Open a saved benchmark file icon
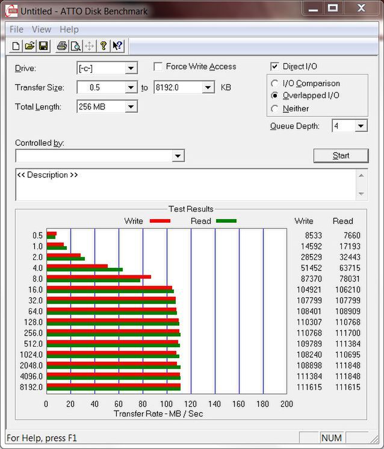Viewport: 384px width, 449px height. pyautogui.click(x=29, y=46)
